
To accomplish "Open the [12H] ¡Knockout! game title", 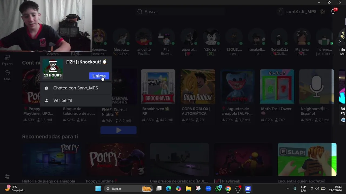I will coord(86,62).
